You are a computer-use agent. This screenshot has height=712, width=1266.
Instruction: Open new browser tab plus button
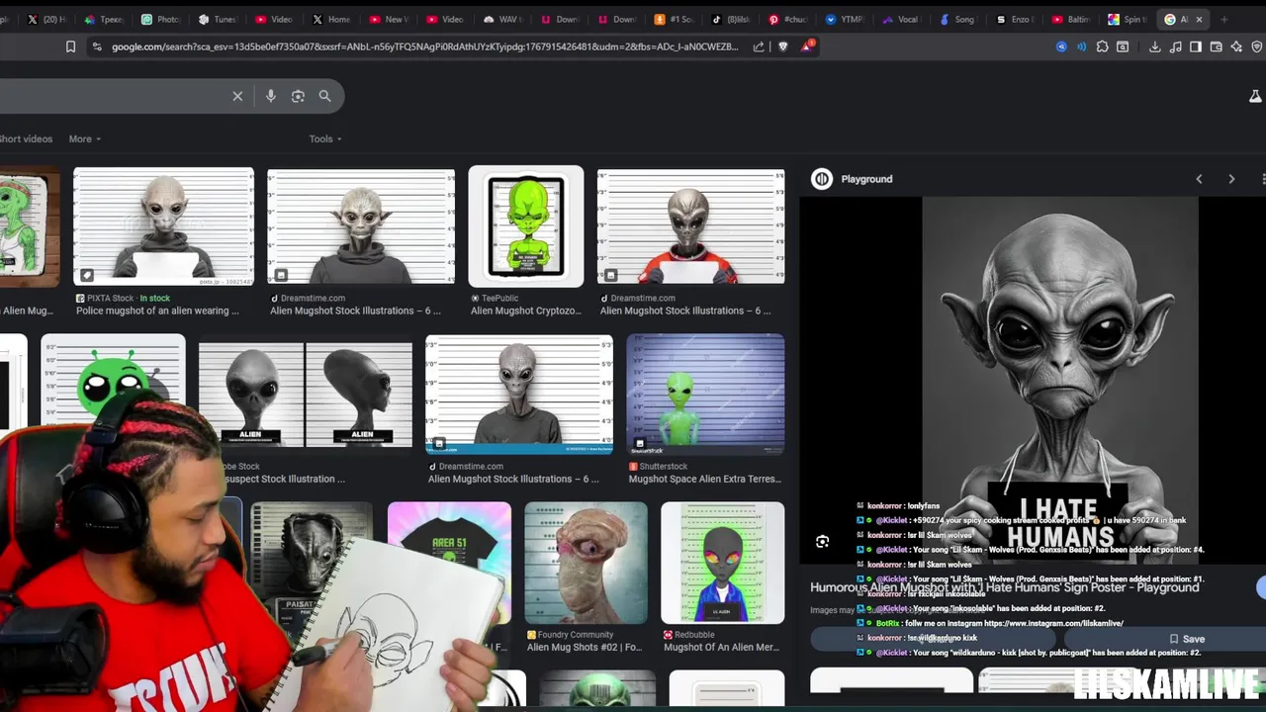[x=1223, y=19]
